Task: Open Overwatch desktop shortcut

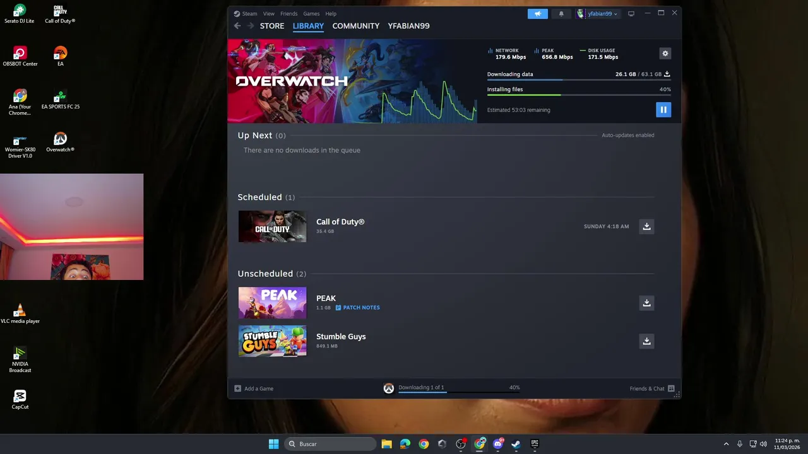Action: pos(60,143)
